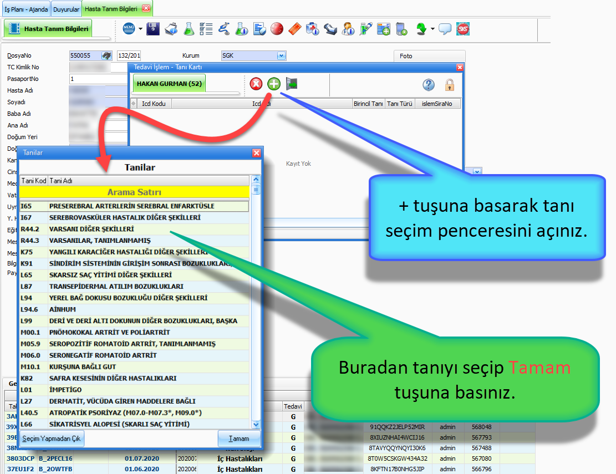Click the PasaportNo input field

point(98,79)
